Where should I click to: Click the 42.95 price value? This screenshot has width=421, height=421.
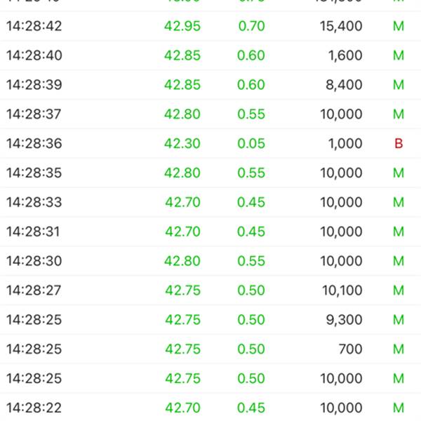click(182, 27)
